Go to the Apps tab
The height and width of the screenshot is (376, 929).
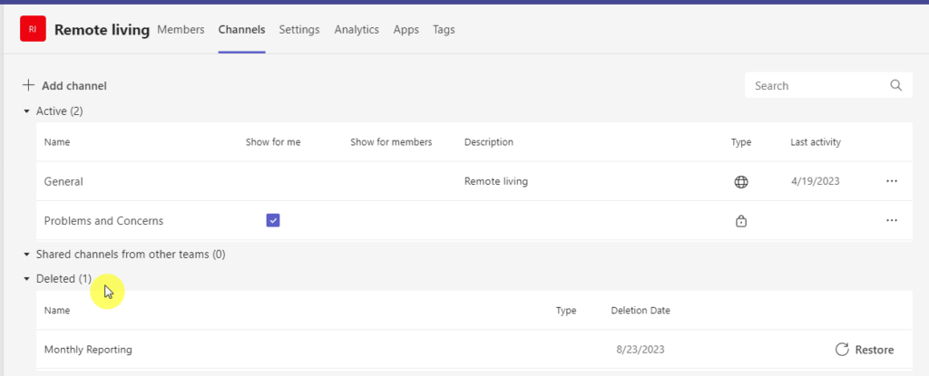406,30
